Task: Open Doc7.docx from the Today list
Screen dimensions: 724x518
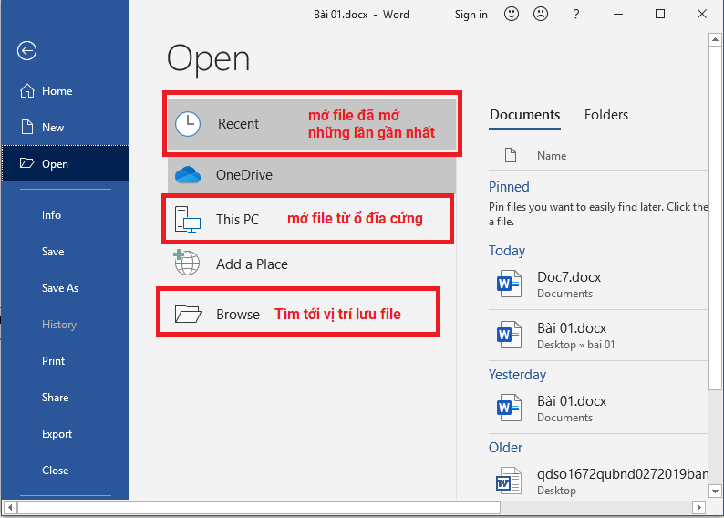Action: [x=597, y=285]
